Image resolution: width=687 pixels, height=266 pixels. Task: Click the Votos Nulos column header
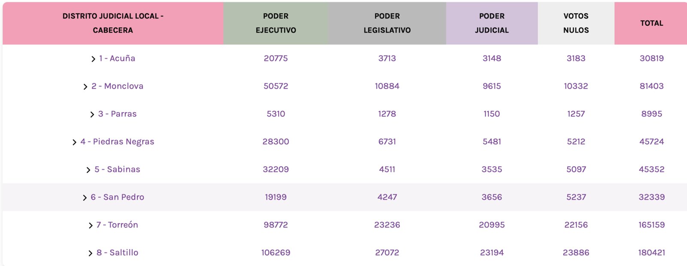[576, 23]
